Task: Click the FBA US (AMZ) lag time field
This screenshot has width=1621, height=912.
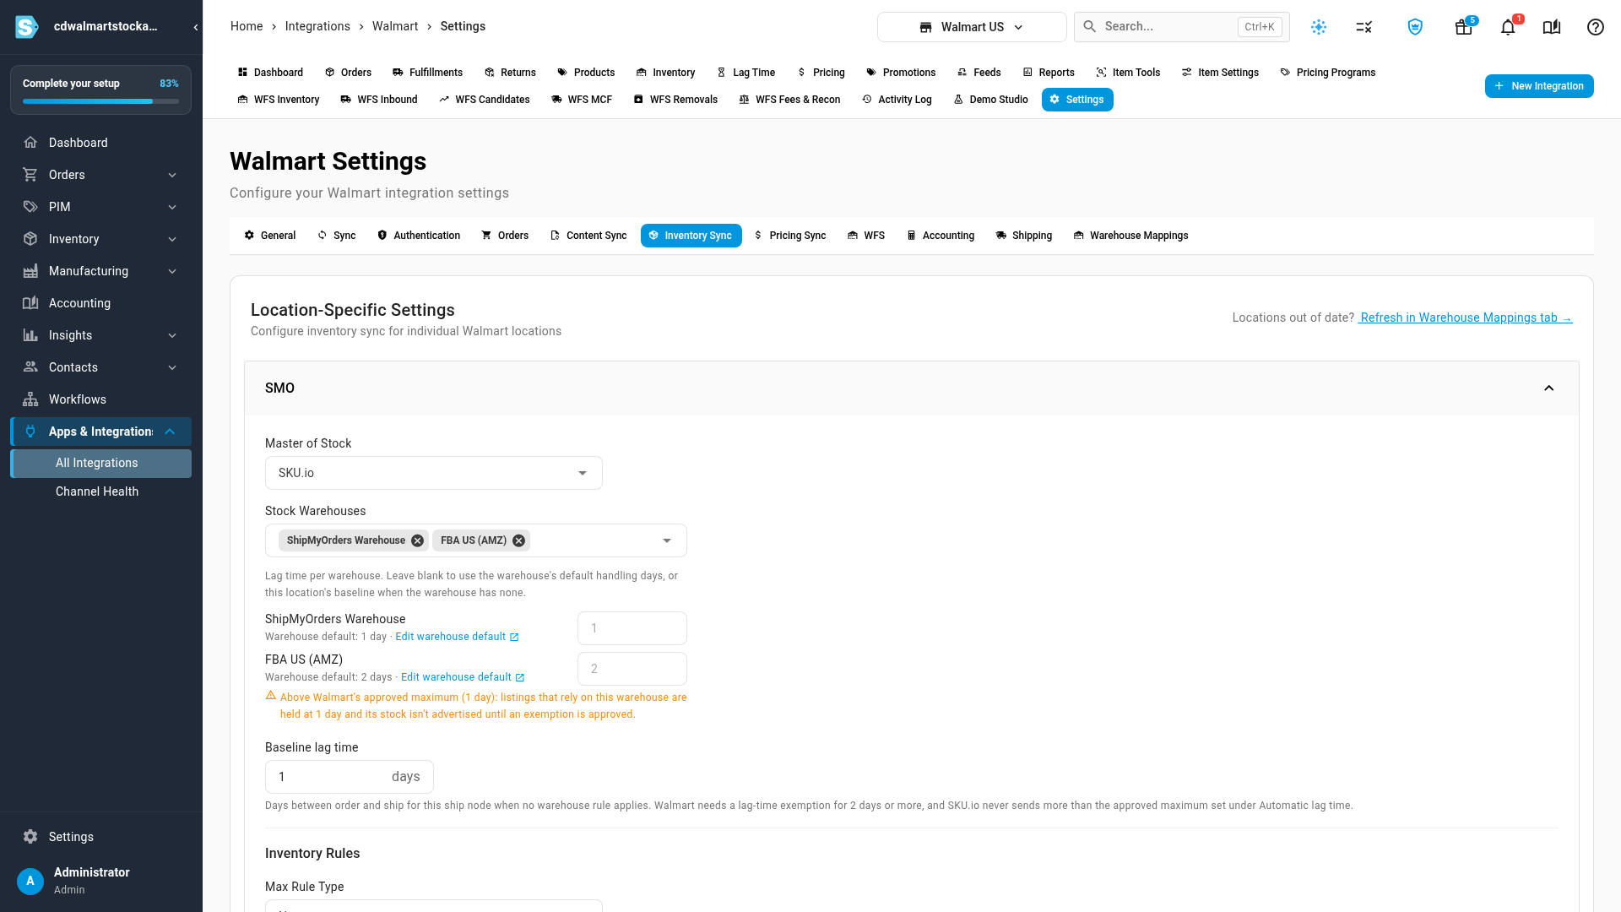Action: 632,669
